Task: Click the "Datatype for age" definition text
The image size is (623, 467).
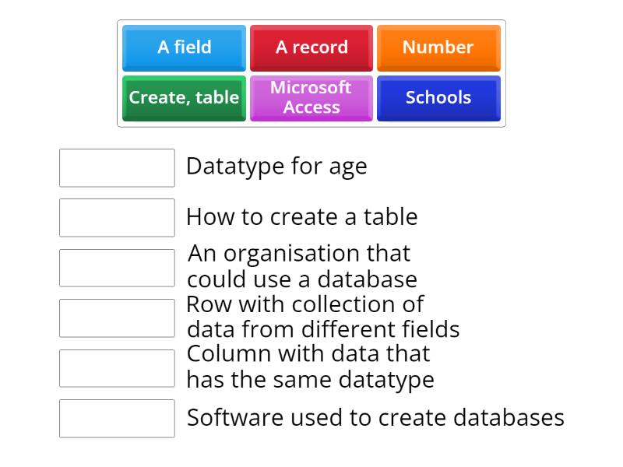Action: coord(276,167)
